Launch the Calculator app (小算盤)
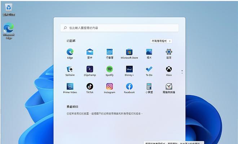This screenshot has width=238, height=144. [149, 88]
